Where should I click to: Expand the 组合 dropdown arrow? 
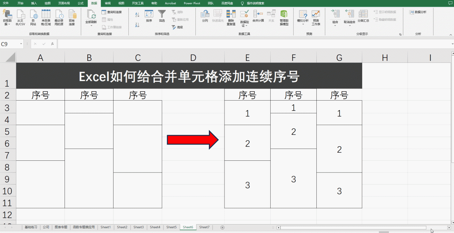(x=335, y=25)
